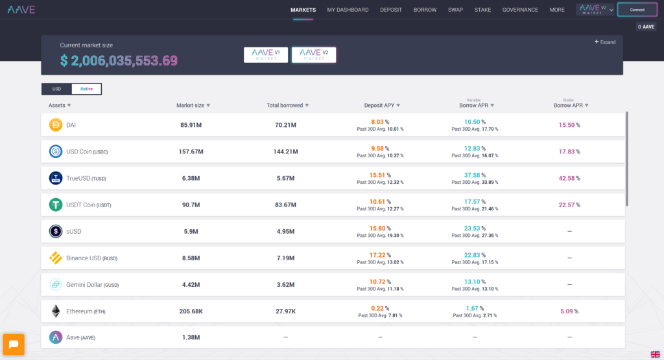Click the Current market size label

[86, 45]
